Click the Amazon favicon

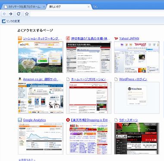pos(20,79)
